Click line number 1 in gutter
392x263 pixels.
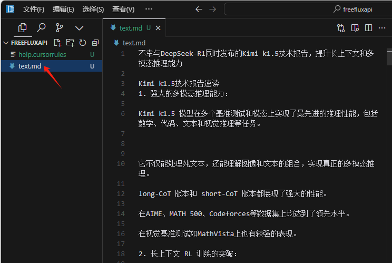click(x=122, y=54)
